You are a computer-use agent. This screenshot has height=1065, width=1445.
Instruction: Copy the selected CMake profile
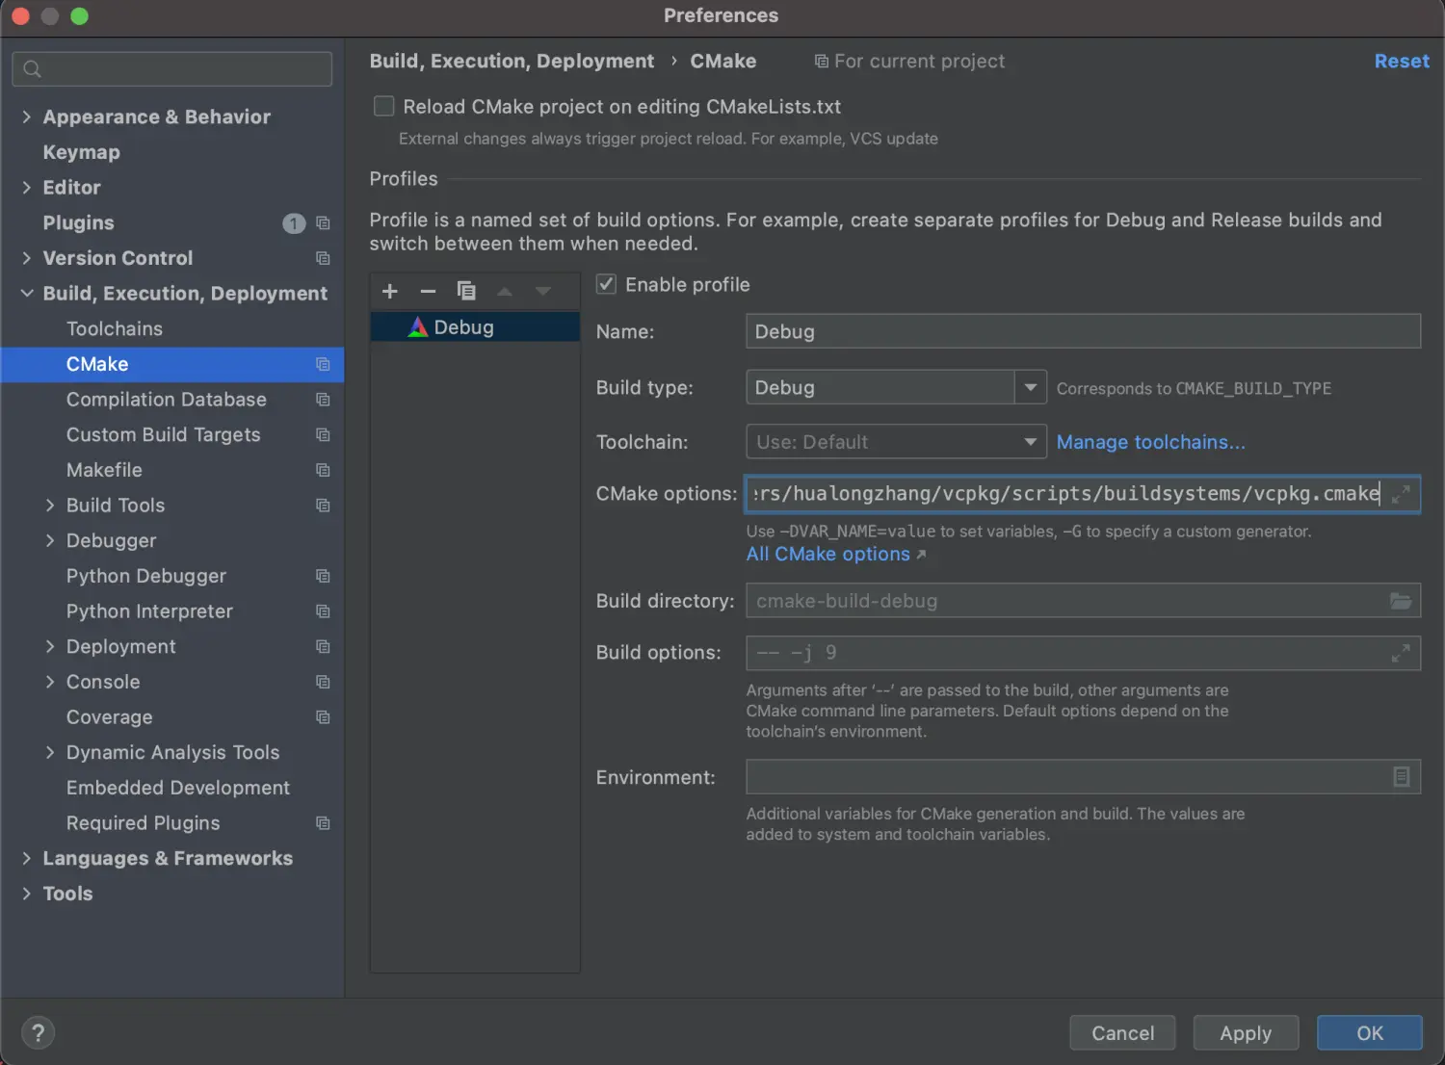(x=466, y=291)
